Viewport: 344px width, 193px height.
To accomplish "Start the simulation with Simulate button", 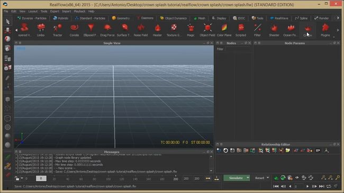I will point(235,178).
